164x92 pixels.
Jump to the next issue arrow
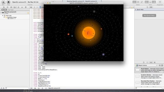tap(133, 7)
